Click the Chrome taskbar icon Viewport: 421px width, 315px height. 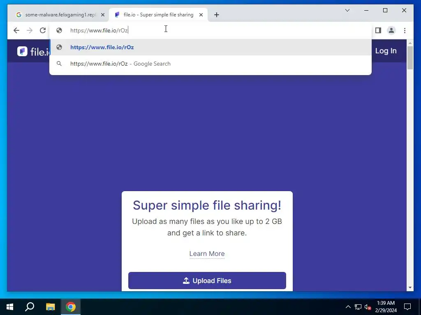71,307
